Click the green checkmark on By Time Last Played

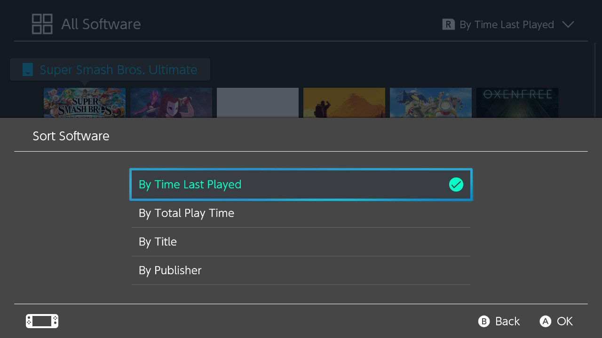tap(456, 184)
